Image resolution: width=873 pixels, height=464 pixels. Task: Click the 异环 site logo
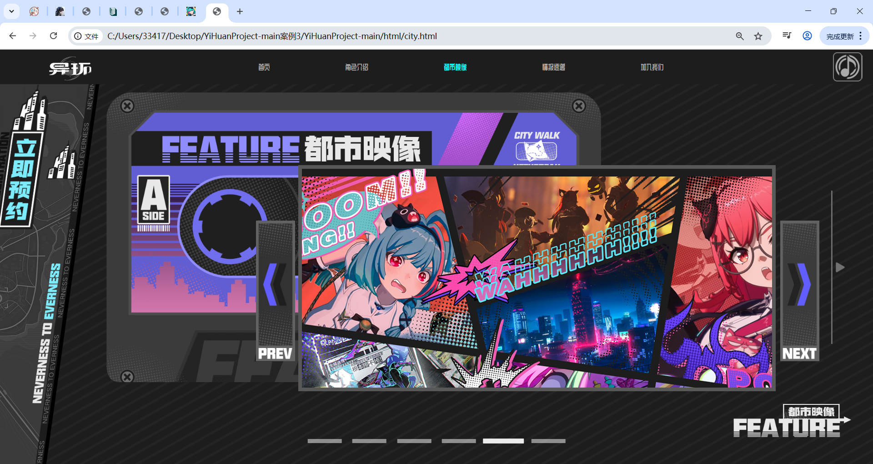(x=70, y=68)
